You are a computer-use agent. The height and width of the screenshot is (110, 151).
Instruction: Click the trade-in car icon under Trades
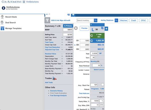[55, 78]
